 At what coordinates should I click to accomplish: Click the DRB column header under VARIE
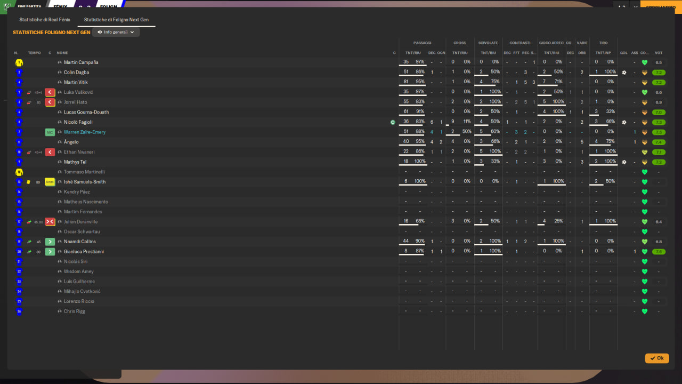[x=582, y=53]
